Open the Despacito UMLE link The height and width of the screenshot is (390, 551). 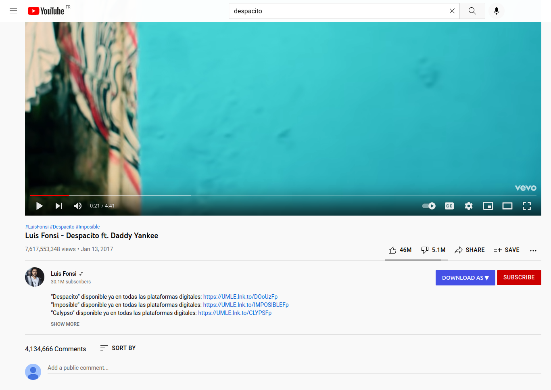[x=240, y=297]
